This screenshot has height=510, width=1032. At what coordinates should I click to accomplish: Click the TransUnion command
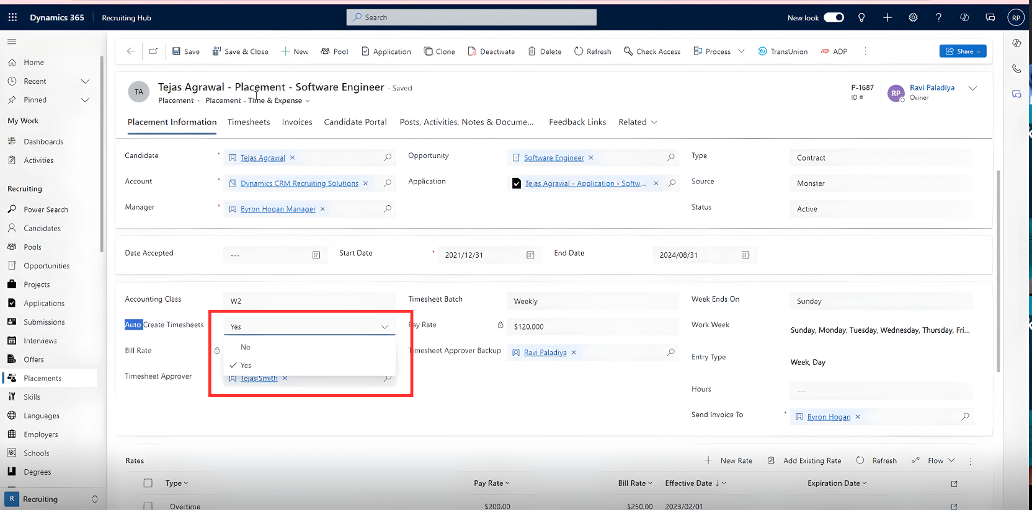[x=783, y=51]
